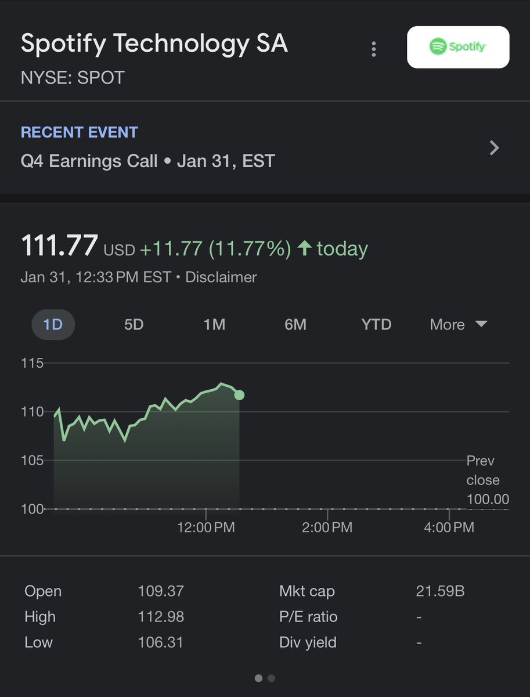
Task: Open the three-dot more options menu
Action: pos(374,49)
